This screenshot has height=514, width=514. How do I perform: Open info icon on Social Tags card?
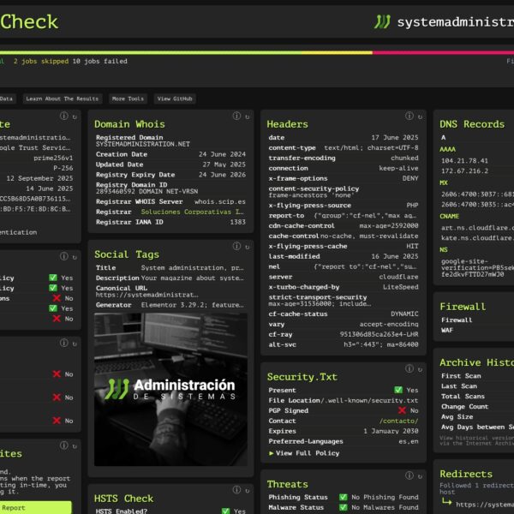pos(236,246)
